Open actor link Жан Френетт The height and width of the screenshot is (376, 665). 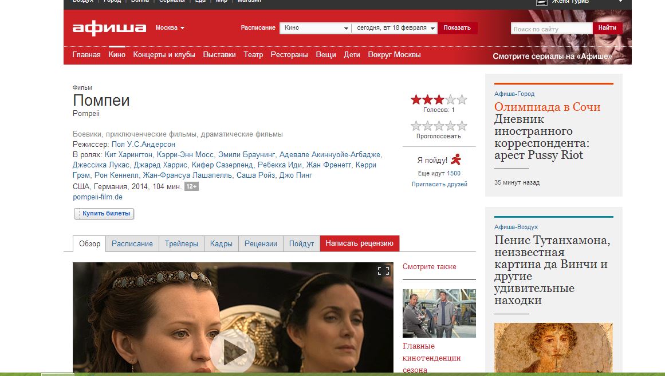(329, 165)
